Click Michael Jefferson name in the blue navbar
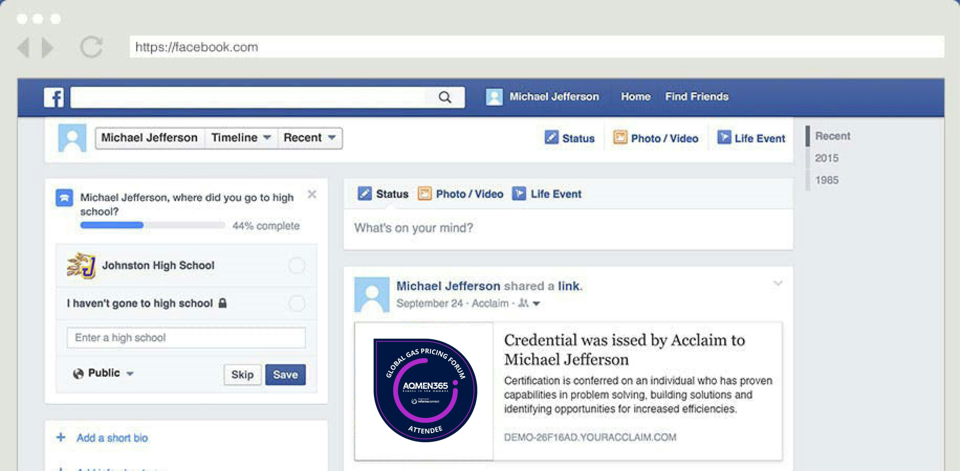Viewport: 960px width, 471px height. click(554, 96)
